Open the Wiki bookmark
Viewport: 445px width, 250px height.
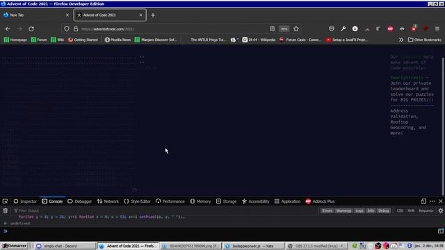pos(57,40)
